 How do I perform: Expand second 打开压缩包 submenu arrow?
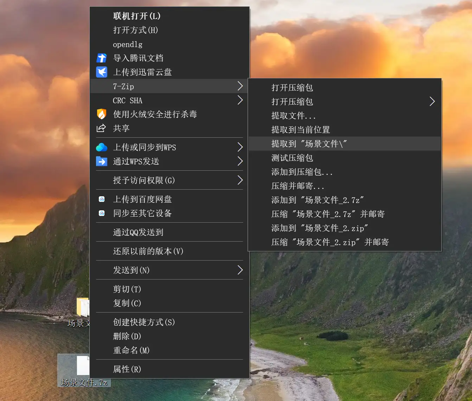click(432, 101)
